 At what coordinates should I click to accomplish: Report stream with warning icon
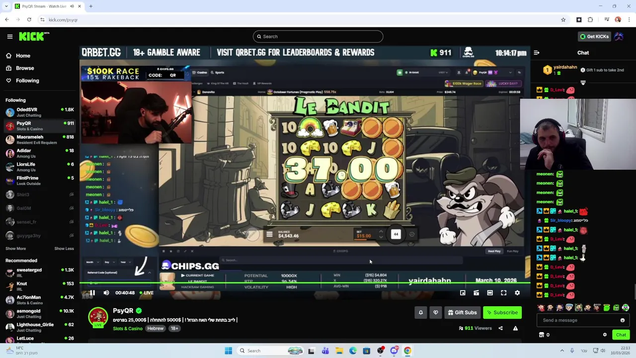(x=515, y=328)
